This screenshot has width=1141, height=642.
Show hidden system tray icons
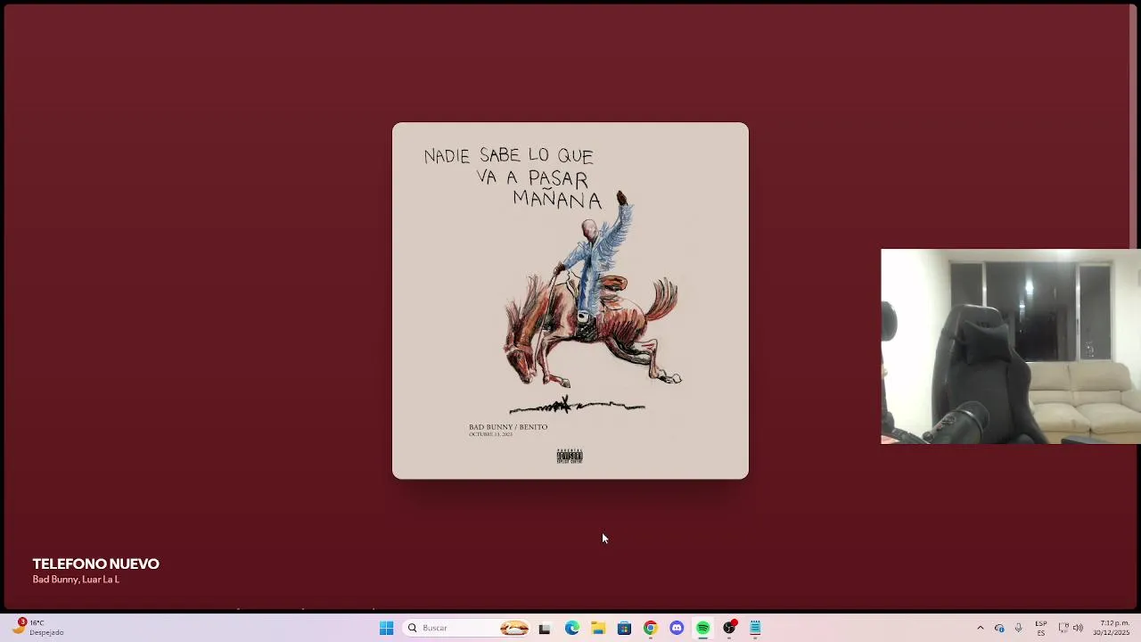pyautogui.click(x=981, y=628)
